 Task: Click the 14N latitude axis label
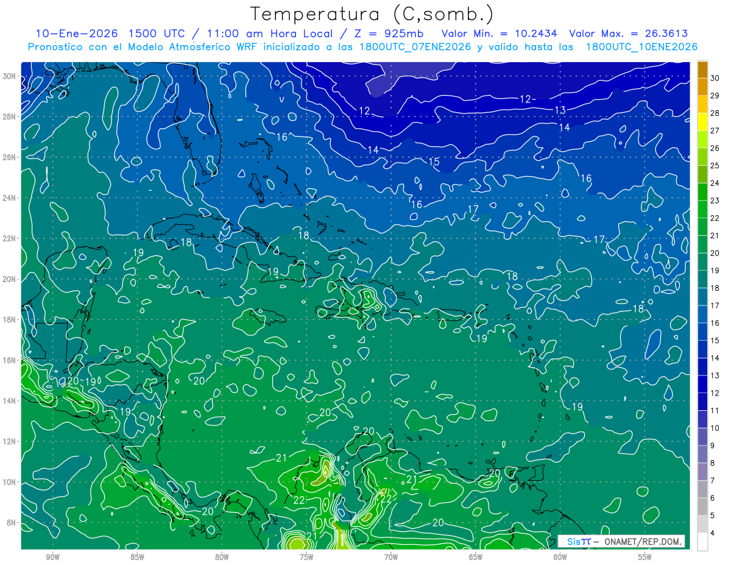[9, 400]
